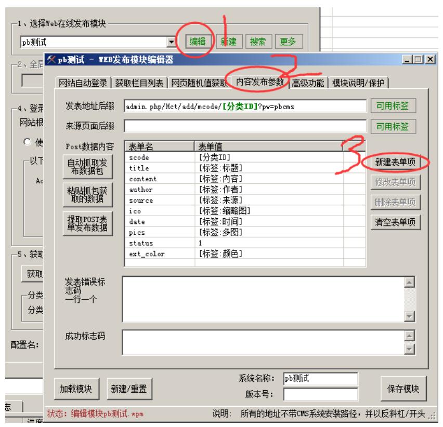This screenshot has height=427, width=443.
Task: Click the 来源页面后缀 input field
Action: click(245, 126)
